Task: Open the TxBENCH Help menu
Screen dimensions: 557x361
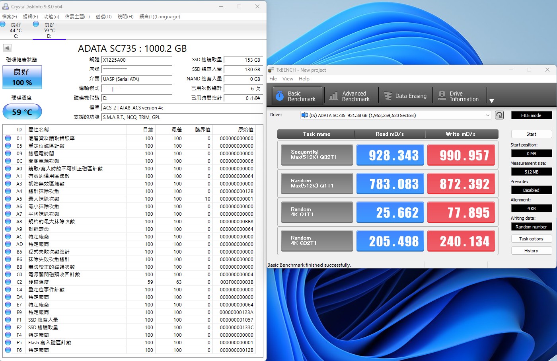Action: [304, 79]
